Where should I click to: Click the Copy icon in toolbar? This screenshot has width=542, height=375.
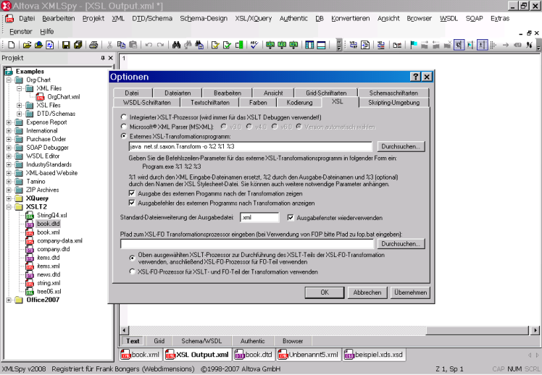[121, 45]
